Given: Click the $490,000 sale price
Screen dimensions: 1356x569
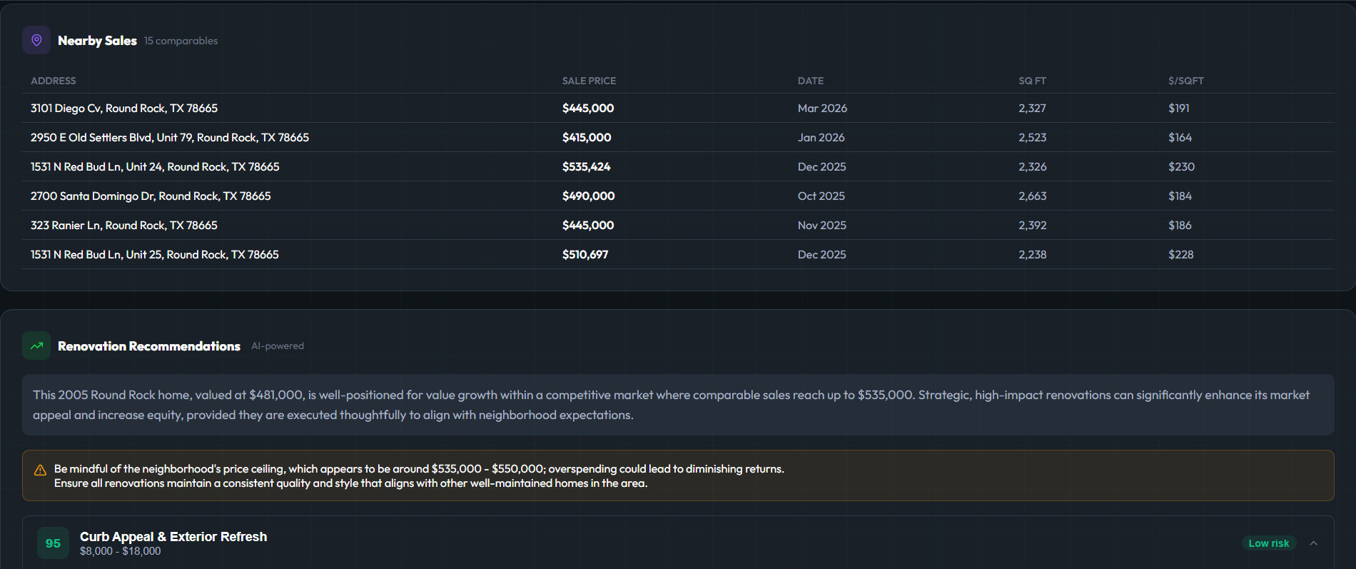Looking at the screenshot, I should click(x=588, y=196).
